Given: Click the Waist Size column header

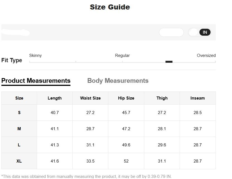Looking at the screenshot, I should 90,98.
